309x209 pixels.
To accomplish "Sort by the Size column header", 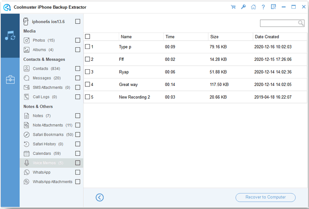I will pyautogui.click(x=230, y=37).
